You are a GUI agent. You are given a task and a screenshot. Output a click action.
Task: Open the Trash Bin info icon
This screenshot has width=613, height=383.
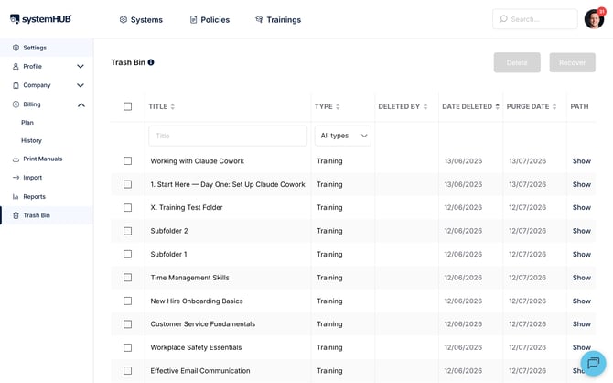151,62
